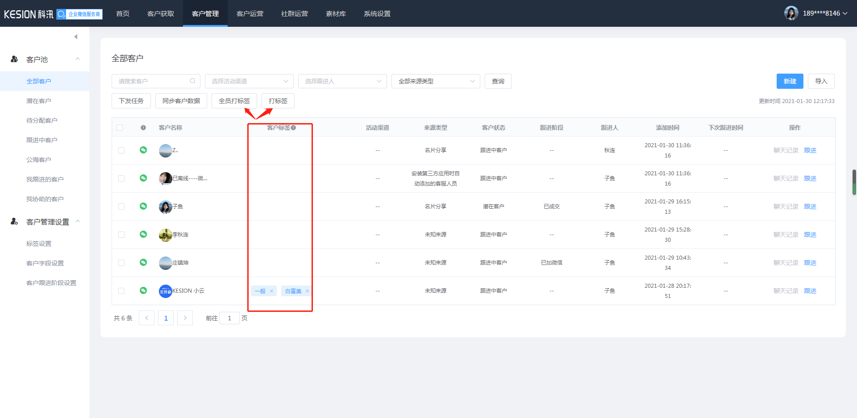
Task: Collapse the 客户池 sidebar section
Action: [78, 59]
